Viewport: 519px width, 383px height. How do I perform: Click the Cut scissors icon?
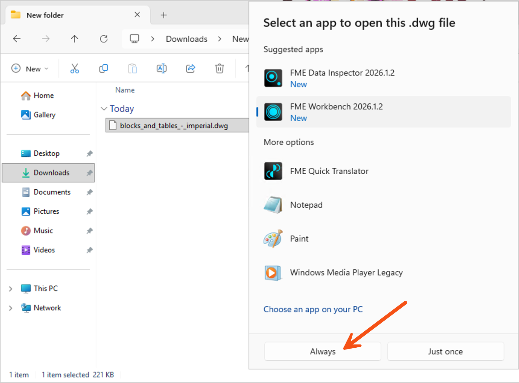point(75,69)
